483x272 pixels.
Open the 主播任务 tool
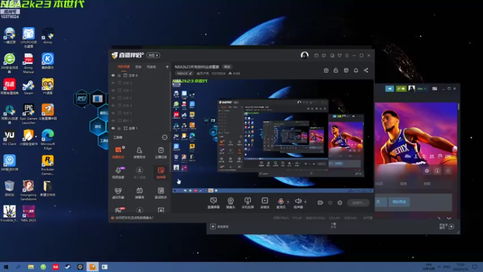(161, 153)
